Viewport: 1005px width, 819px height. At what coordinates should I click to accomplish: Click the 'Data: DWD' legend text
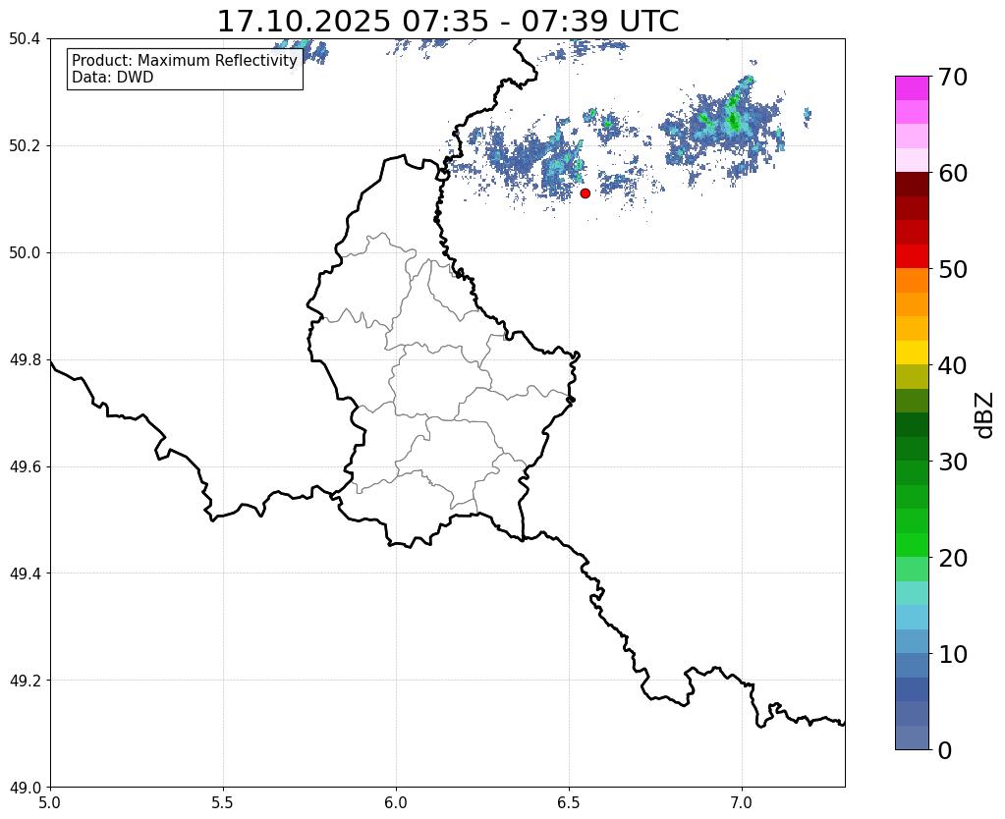pos(113,78)
